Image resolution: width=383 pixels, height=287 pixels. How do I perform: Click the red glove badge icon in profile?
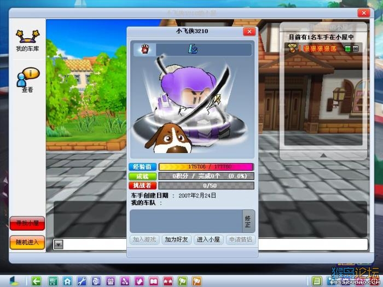click(145, 49)
